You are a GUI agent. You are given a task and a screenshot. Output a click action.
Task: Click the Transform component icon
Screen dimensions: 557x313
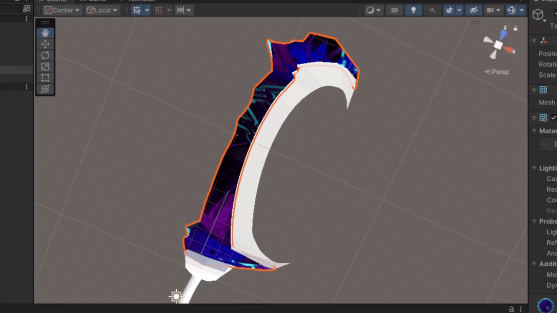[x=543, y=41]
